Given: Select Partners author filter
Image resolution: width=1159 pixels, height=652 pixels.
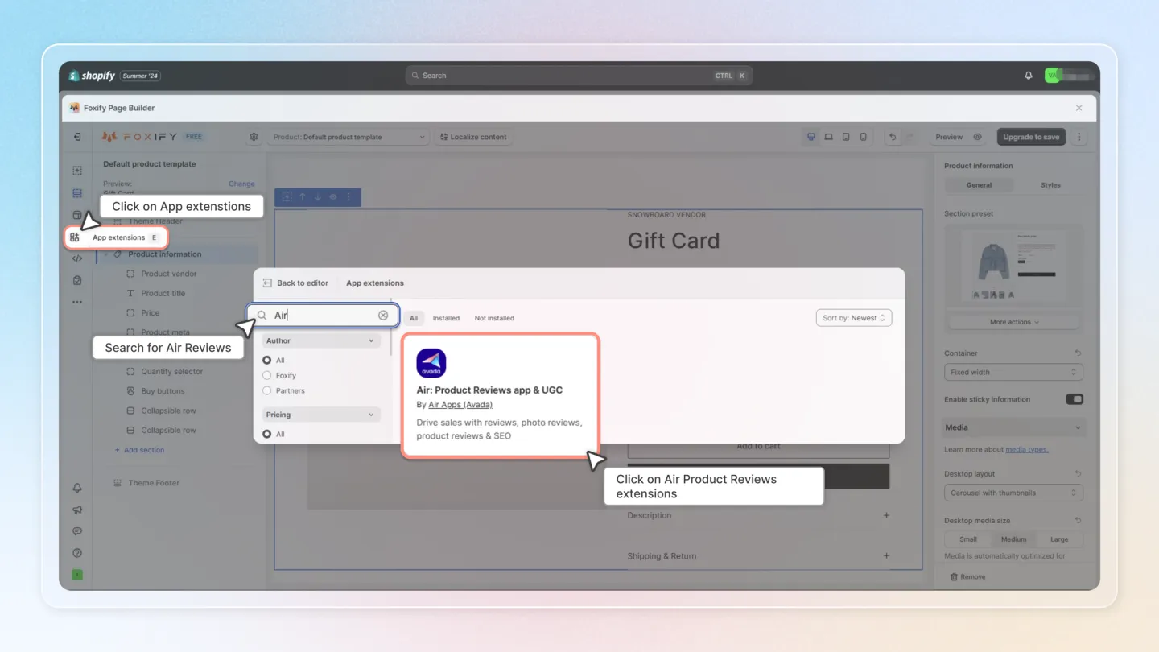Looking at the screenshot, I should tap(267, 391).
